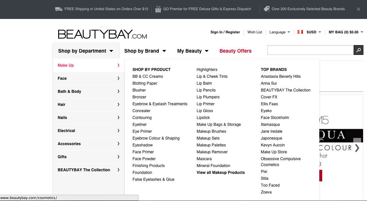Screen dimensions: 367x201
Task: Expand the Face department chevron
Action: [118, 78]
